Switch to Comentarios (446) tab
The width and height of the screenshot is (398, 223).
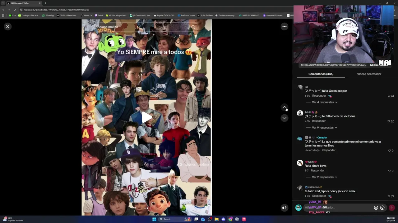[321, 74]
